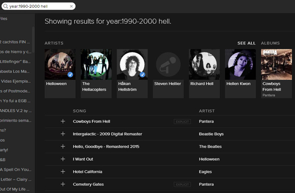Click verified badge on Håkan Hellström image

142,75
